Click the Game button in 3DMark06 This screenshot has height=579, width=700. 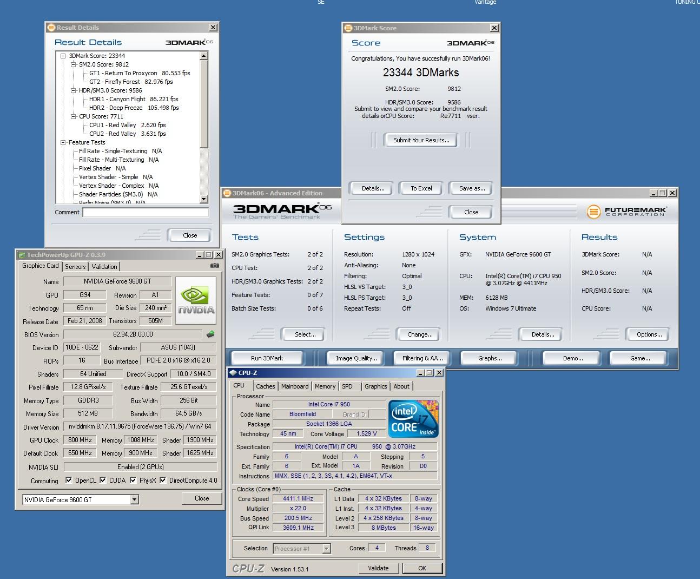(640, 358)
